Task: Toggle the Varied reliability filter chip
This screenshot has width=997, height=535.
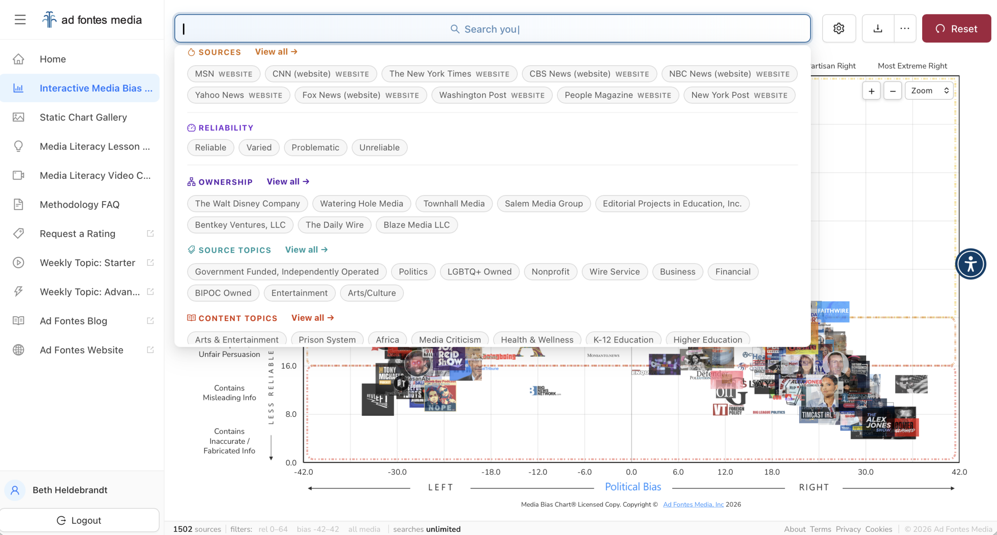Action: (259, 147)
